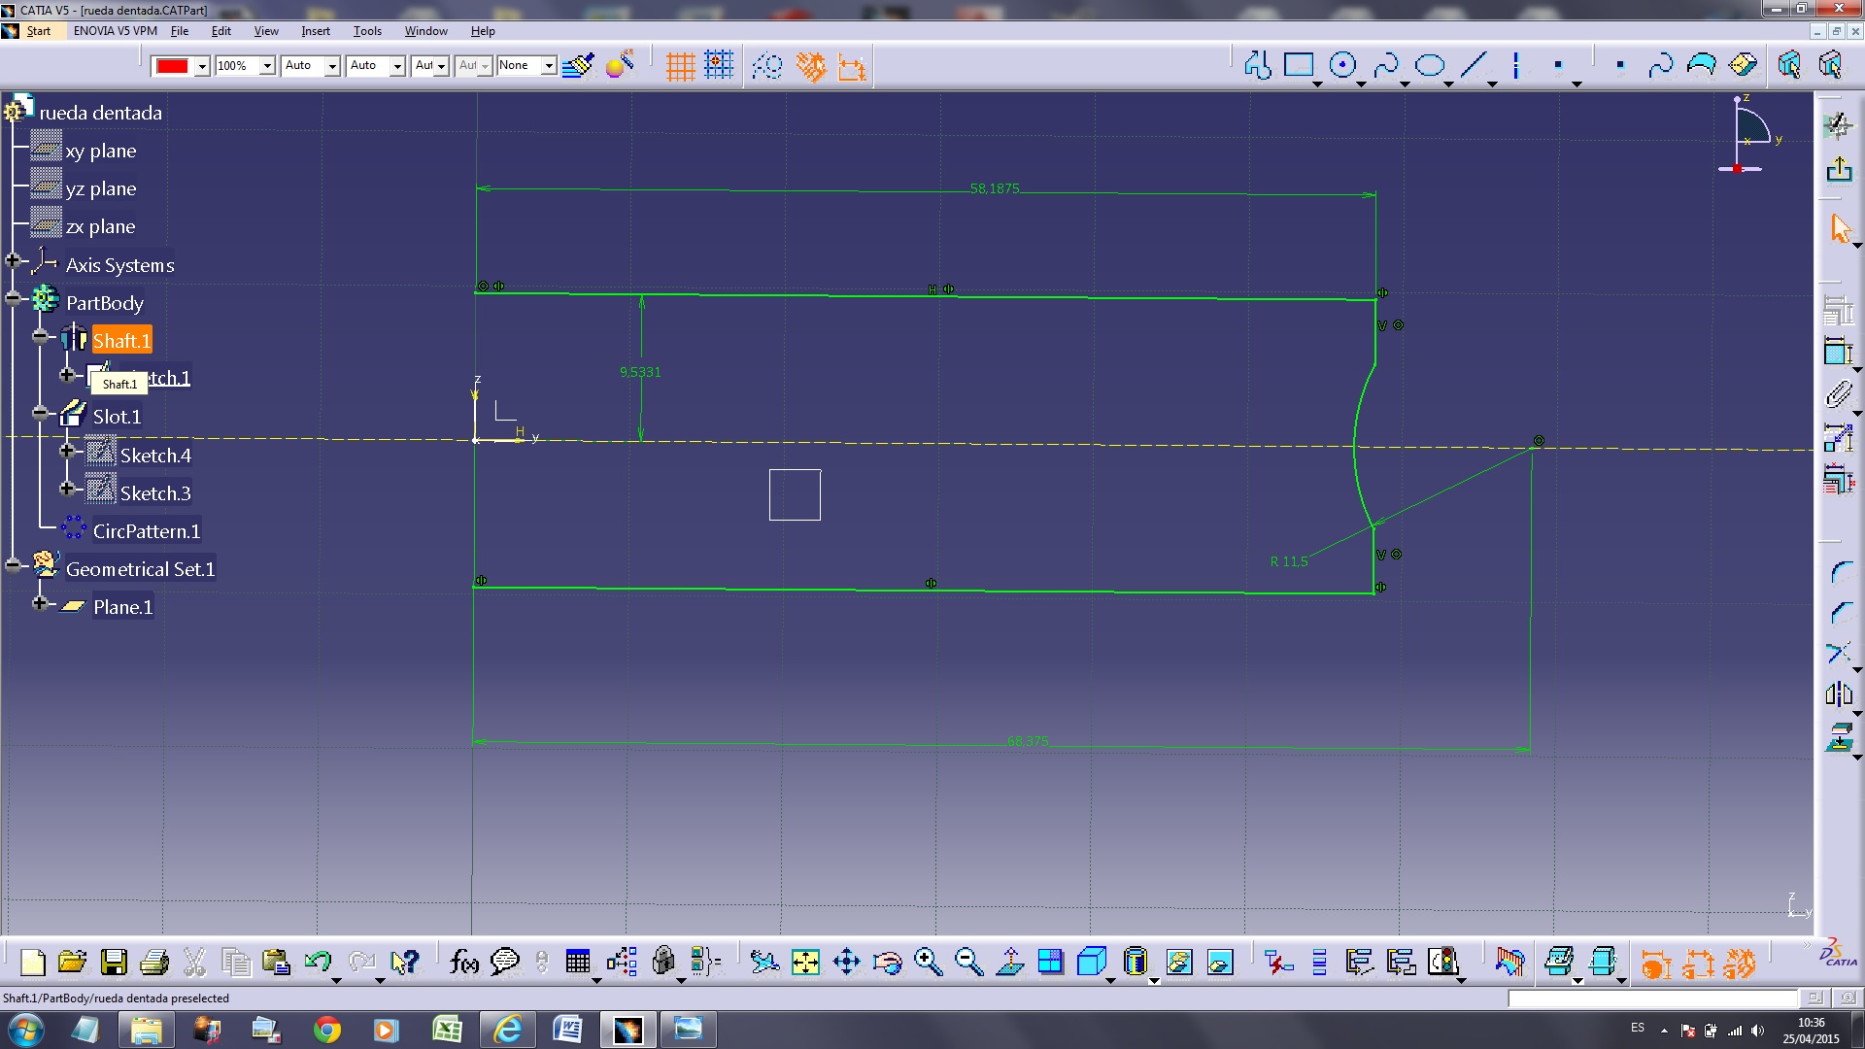Click the Zoom In magnifier
This screenshot has width=1865, height=1049.
[928, 962]
